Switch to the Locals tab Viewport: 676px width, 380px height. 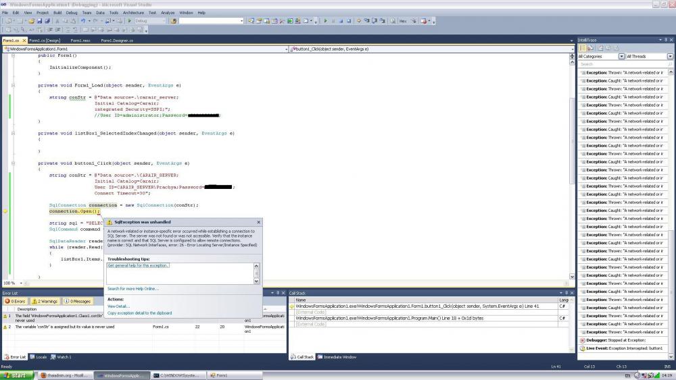point(39,357)
